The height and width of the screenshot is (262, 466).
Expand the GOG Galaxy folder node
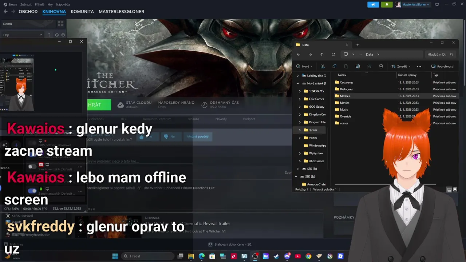300,107
